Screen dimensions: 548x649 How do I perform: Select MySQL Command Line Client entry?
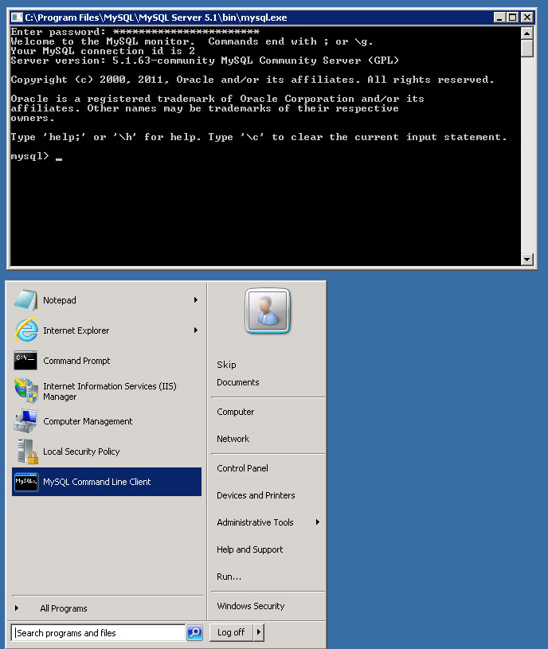(x=107, y=482)
